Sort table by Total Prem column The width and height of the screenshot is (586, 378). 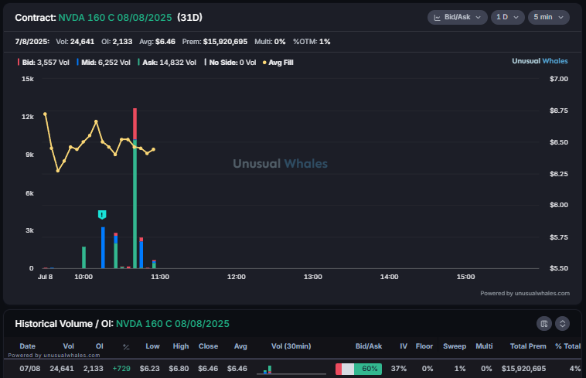pyautogui.click(x=528, y=346)
